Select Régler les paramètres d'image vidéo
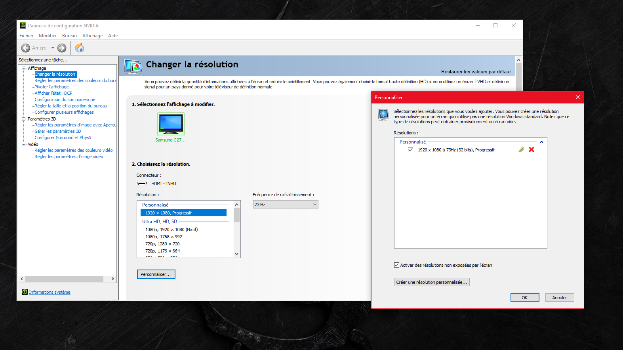 [69, 157]
